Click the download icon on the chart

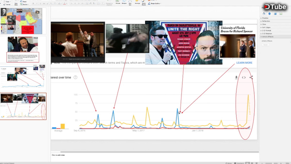(236, 77)
